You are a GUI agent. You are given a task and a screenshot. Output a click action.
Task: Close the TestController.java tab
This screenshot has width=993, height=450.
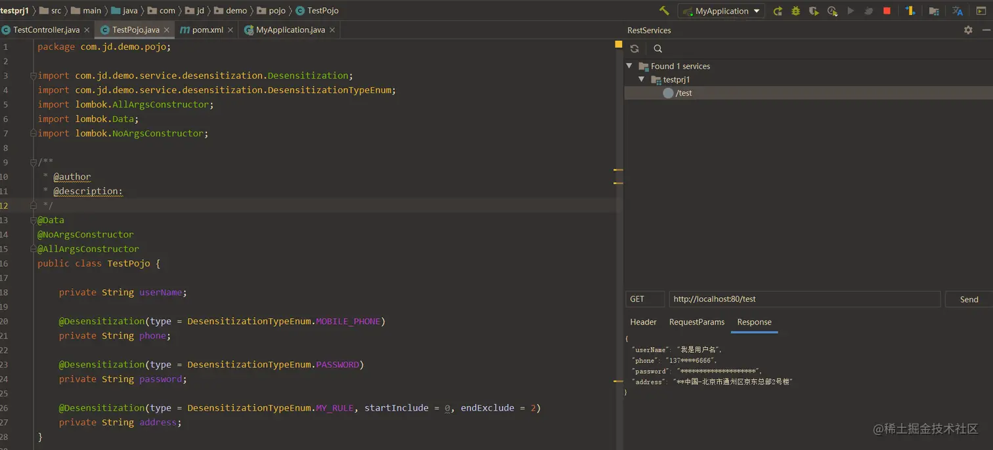[x=87, y=30]
